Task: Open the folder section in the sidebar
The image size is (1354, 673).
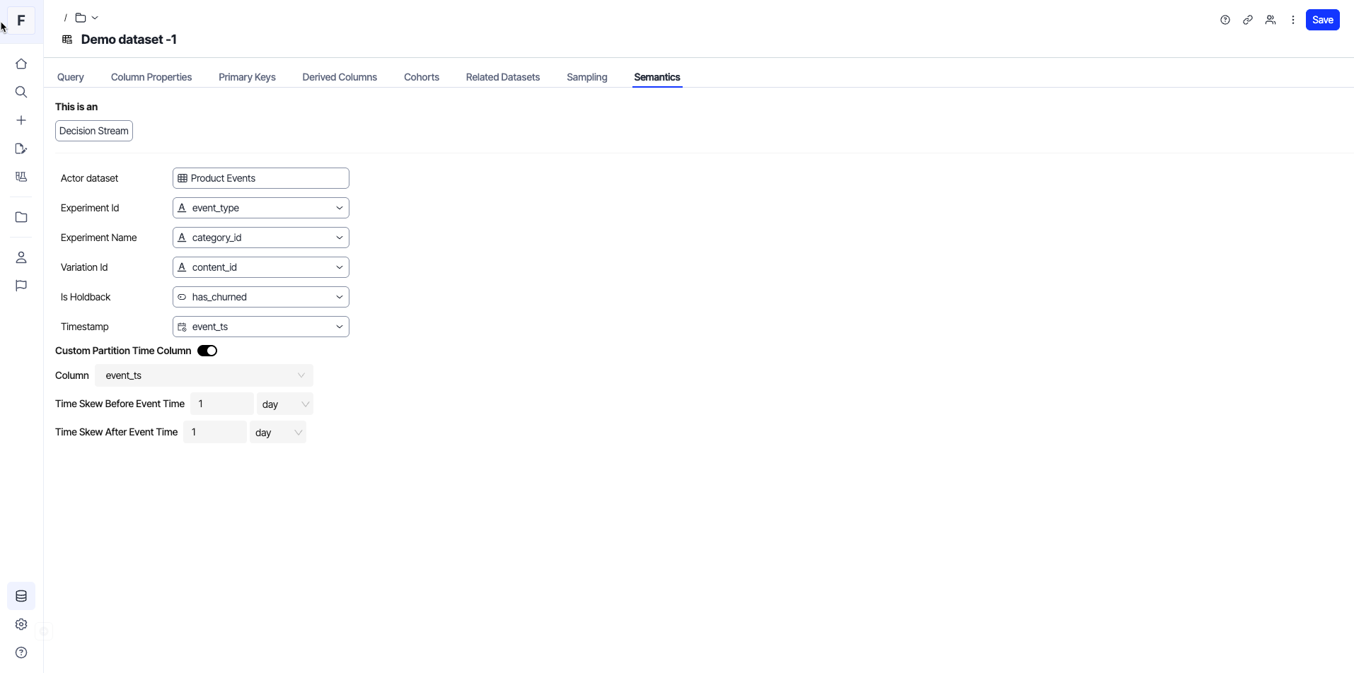Action: pyautogui.click(x=21, y=217)
